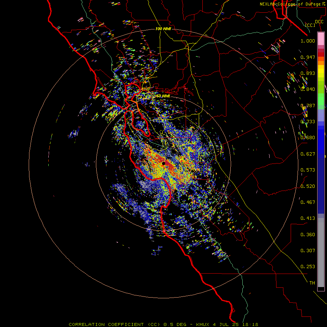Click the 0.520 value on the scale
Viewport: 327px width, 327px height.
[x=308, y=186]
